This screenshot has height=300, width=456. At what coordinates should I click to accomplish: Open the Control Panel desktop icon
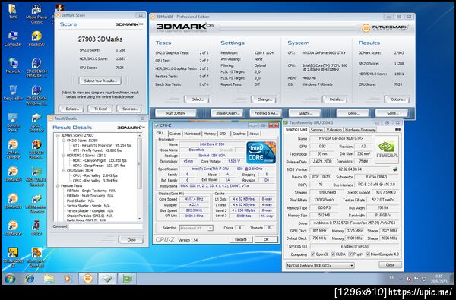pos(13,122)
